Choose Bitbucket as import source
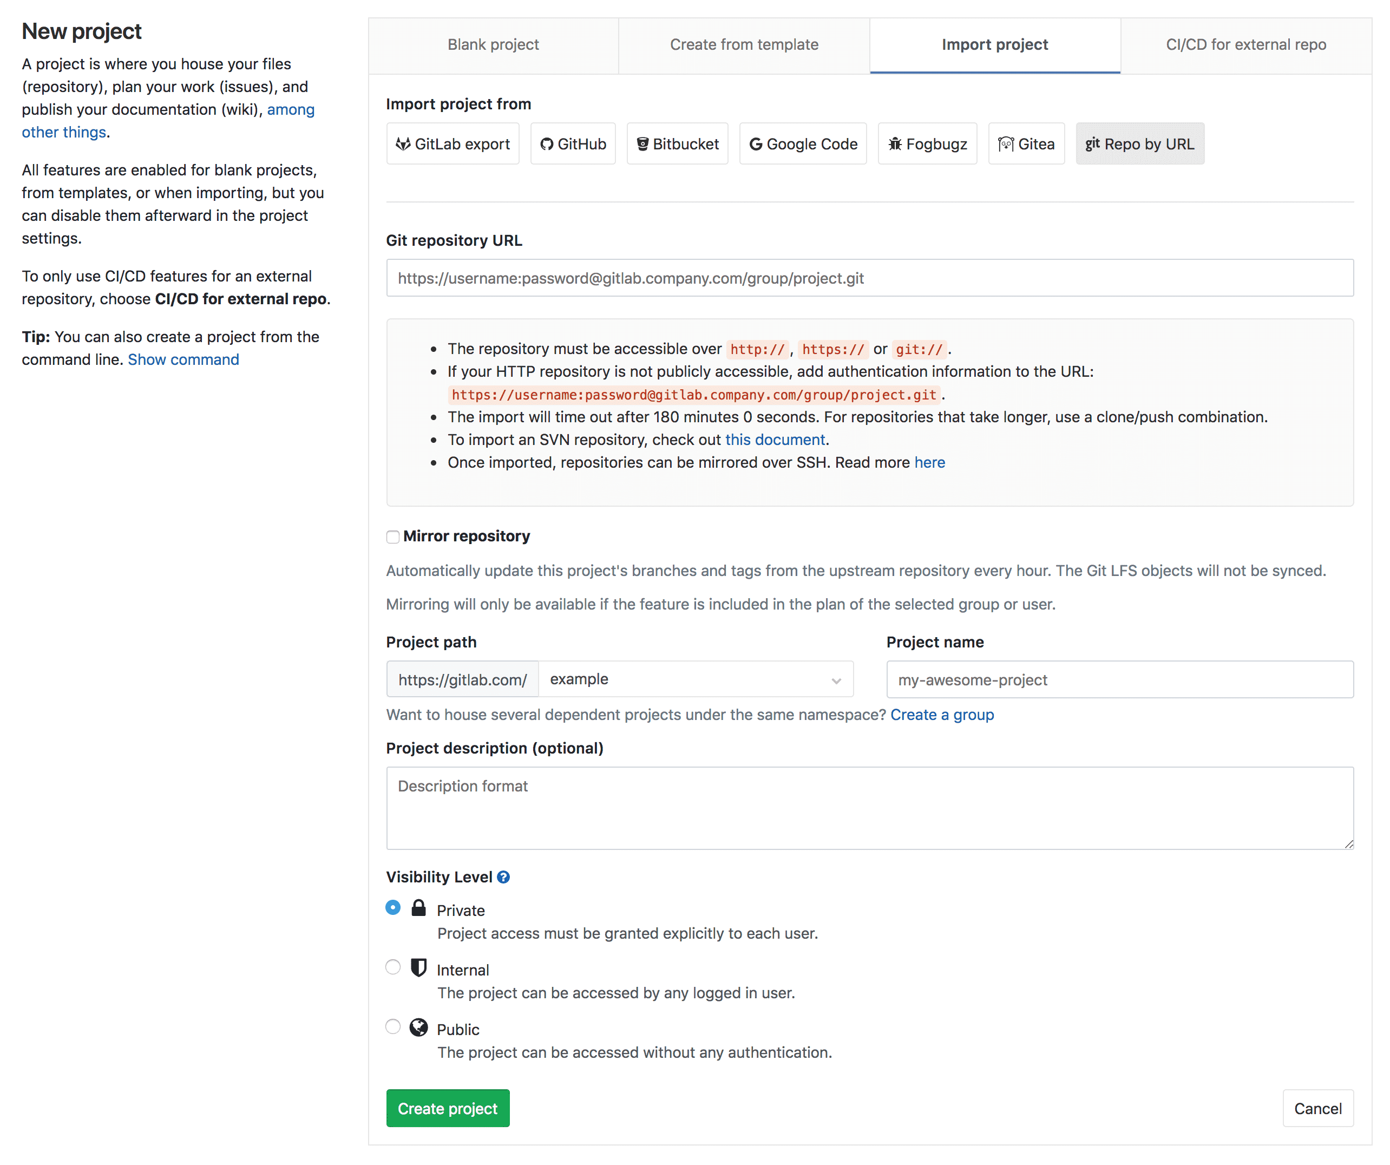 pos(677,143)
